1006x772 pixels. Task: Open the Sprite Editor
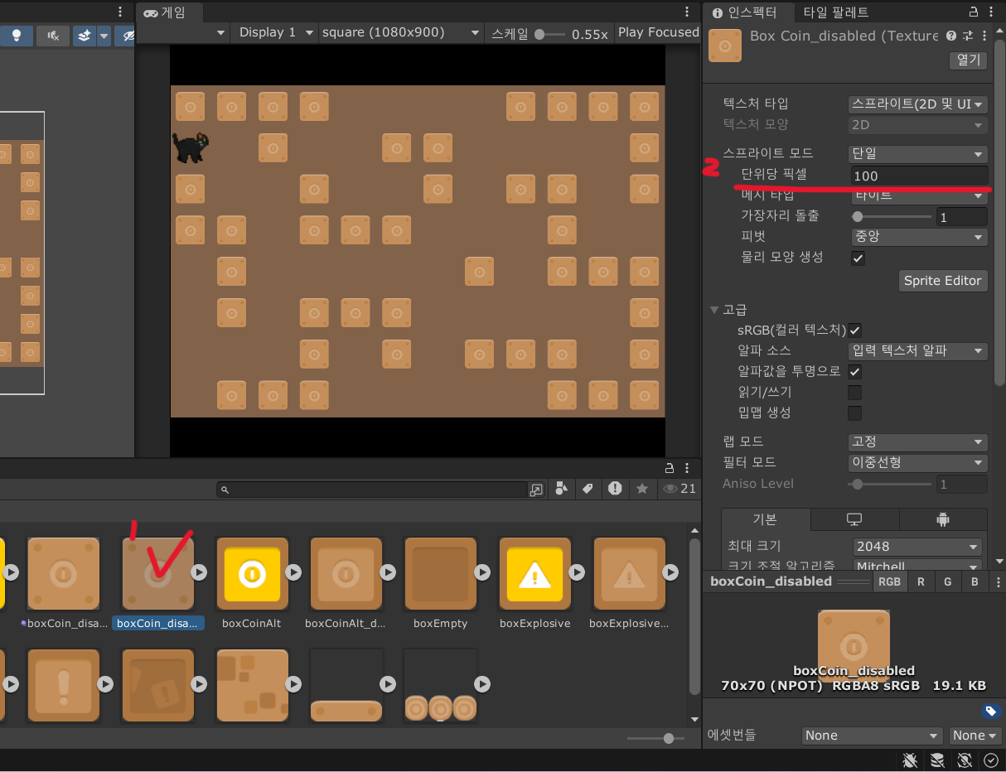(943, 281)
